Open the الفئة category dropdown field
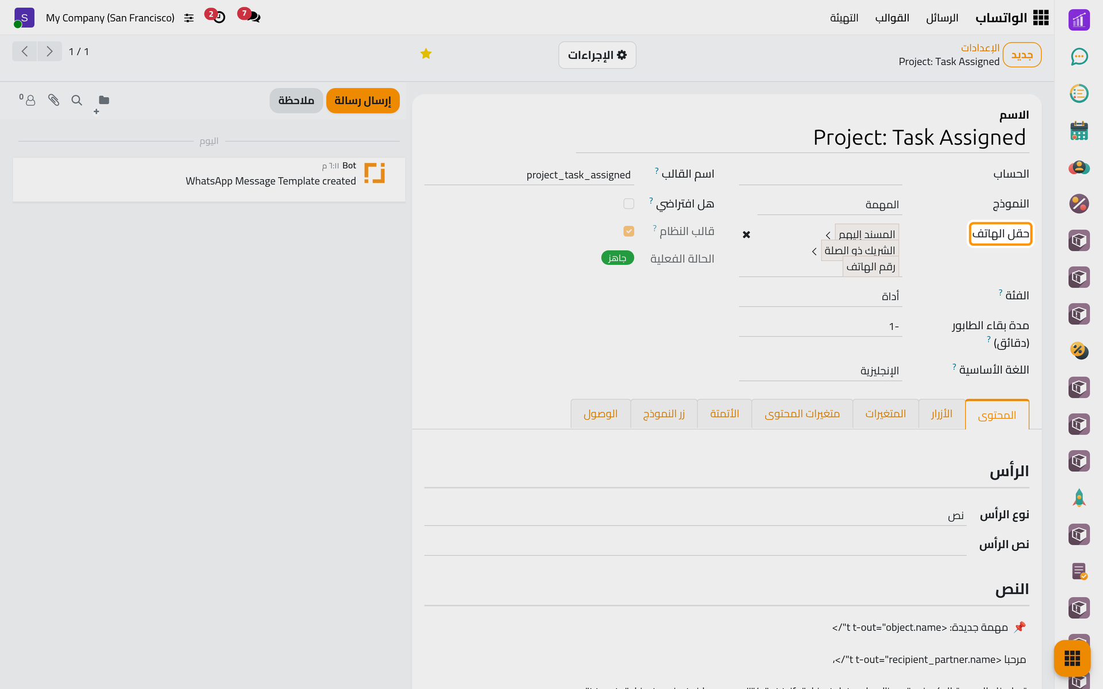 [820, 296]
